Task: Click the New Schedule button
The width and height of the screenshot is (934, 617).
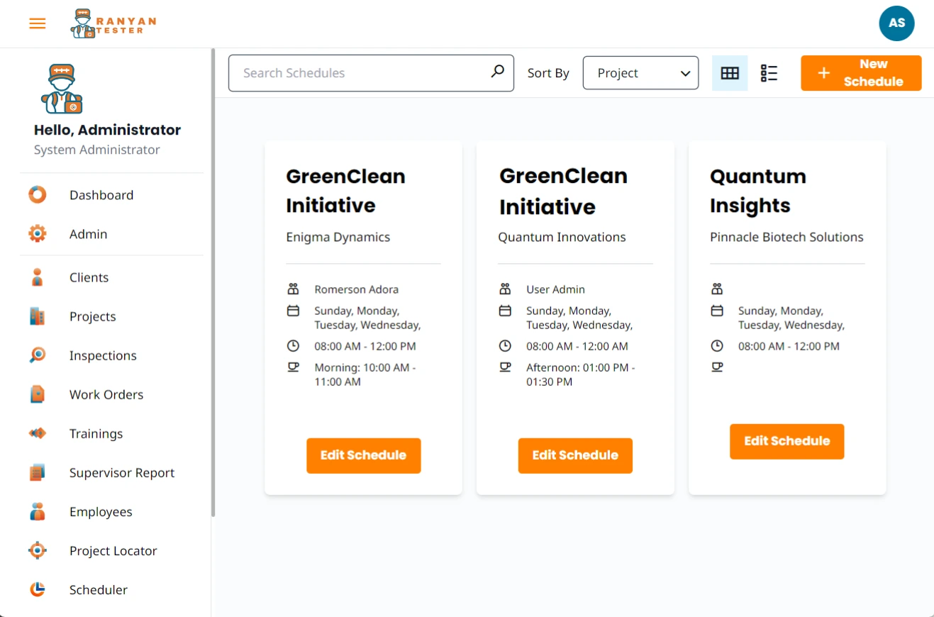Action: [x=861, y=73]
